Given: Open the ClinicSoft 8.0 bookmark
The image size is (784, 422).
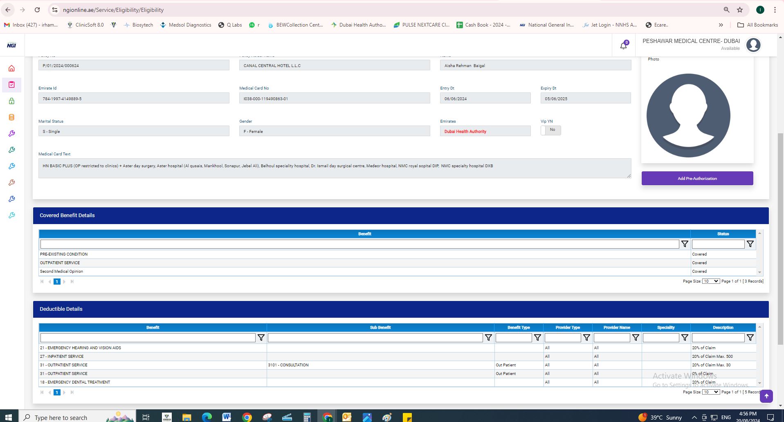Looking at the screenshot, I should pyautogui.click(x=85, y=25).
